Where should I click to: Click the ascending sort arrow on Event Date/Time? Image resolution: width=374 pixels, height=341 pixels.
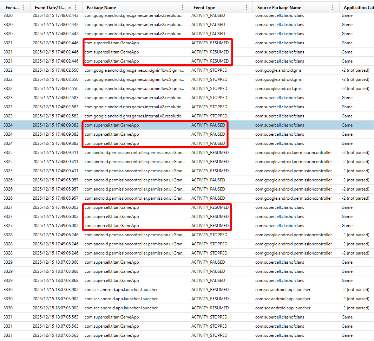(70, 8)
